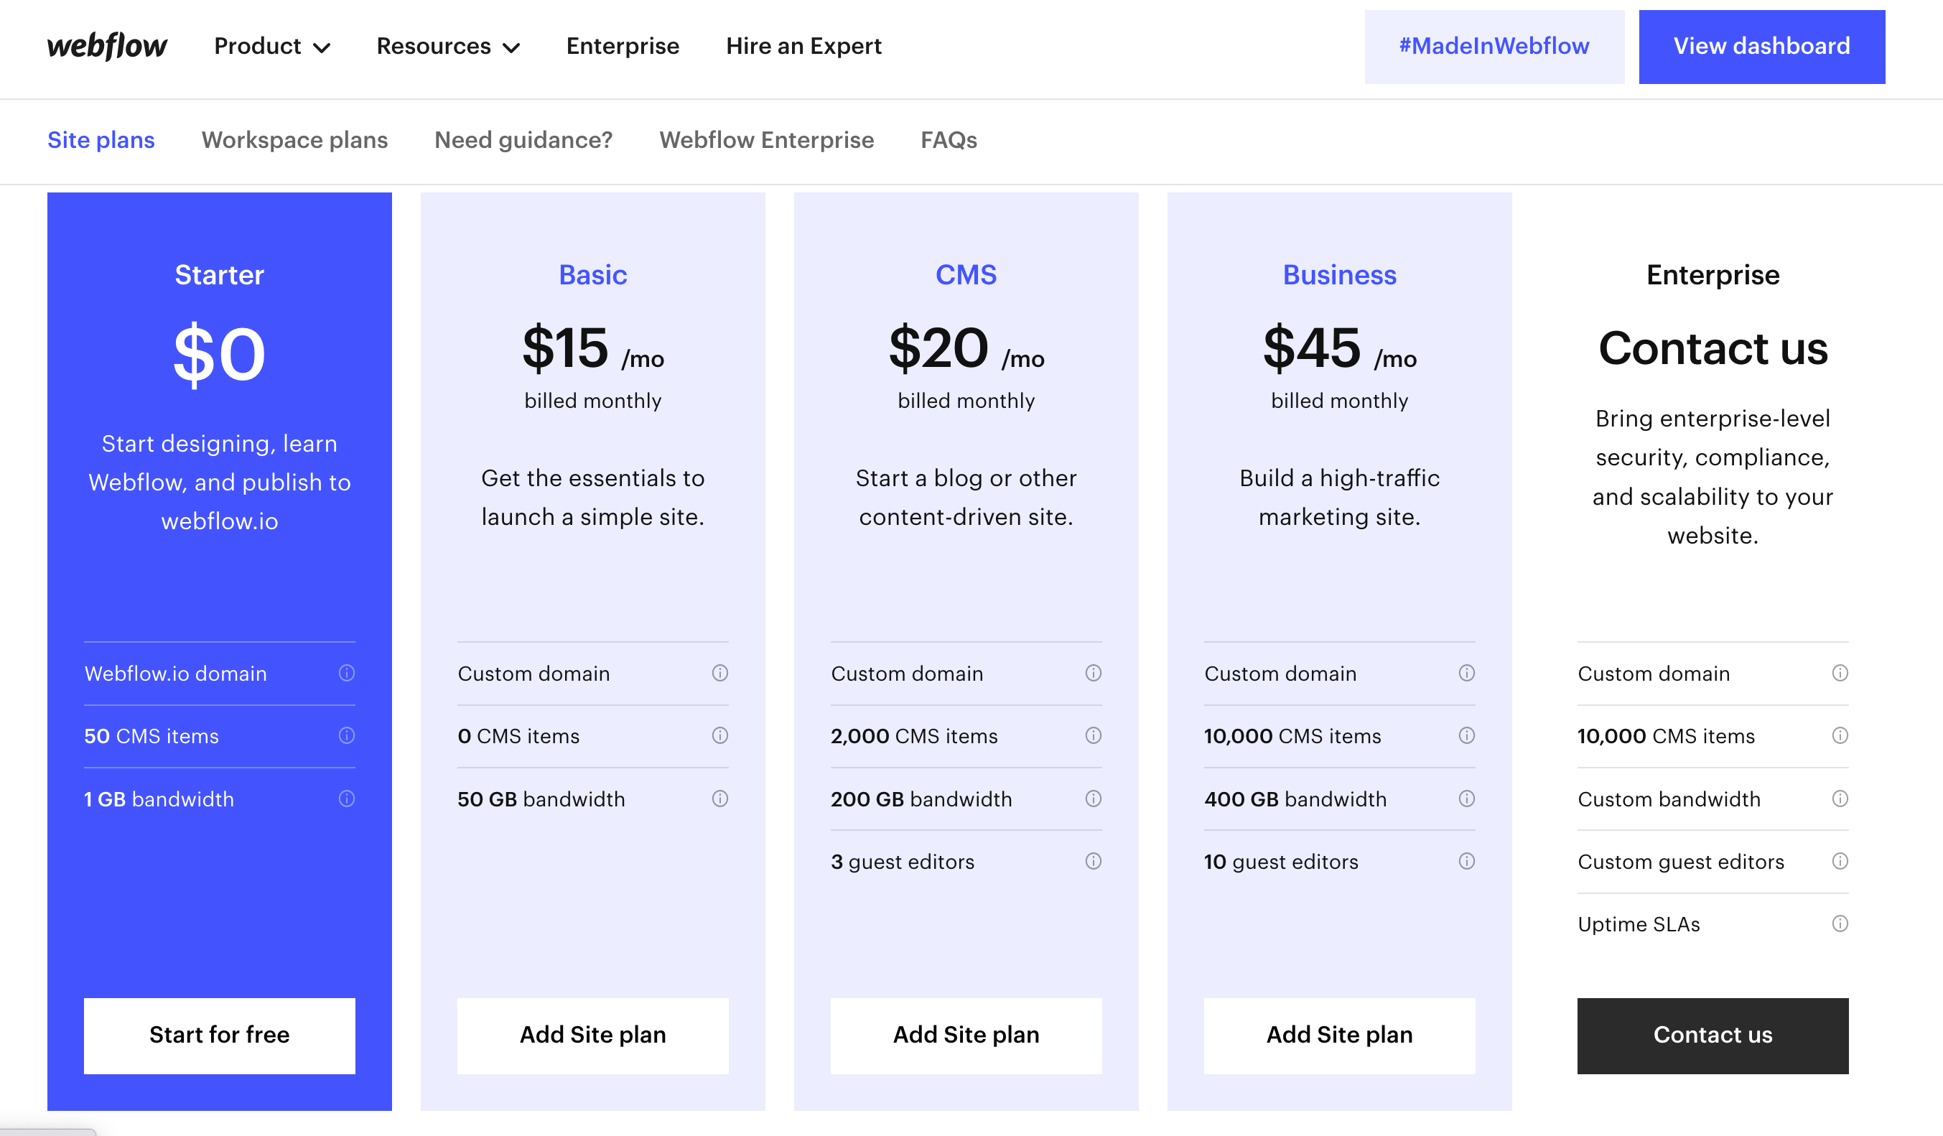Click the $15 /mo price

pyautogui.click(x=593, y=348)
